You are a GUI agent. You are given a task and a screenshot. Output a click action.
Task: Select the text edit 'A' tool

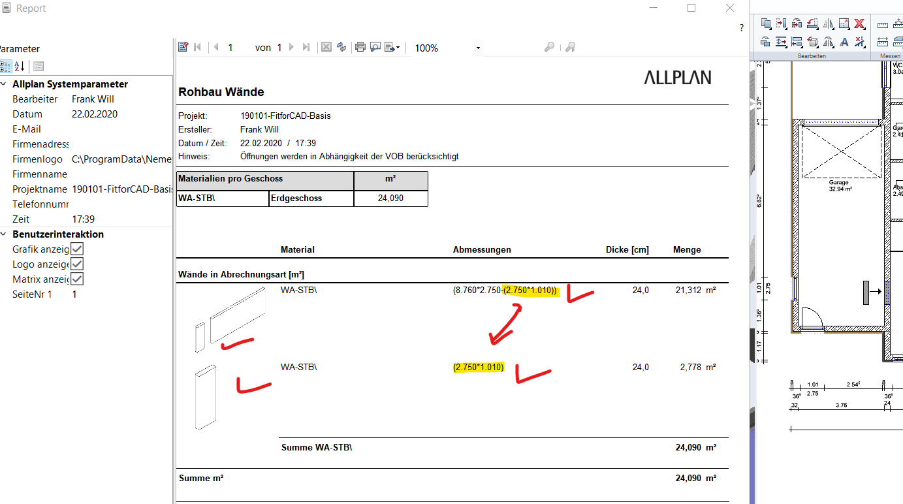[x=844, y=42]
